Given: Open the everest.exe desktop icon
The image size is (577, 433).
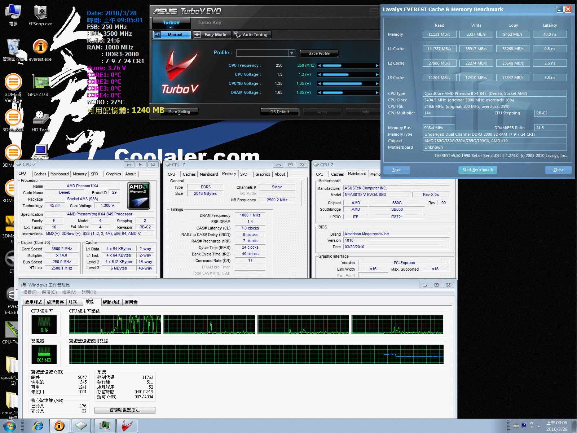Looking at the screenshot, I should click(40, 51).
